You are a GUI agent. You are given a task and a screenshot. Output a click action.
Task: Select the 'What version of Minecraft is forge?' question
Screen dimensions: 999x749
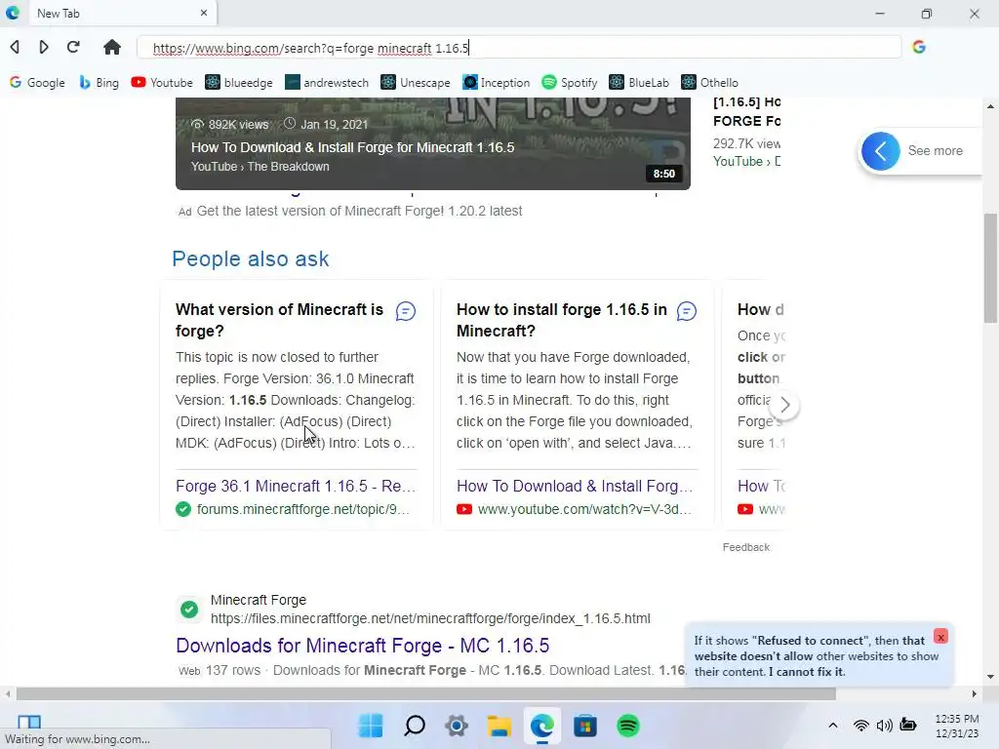280,320
